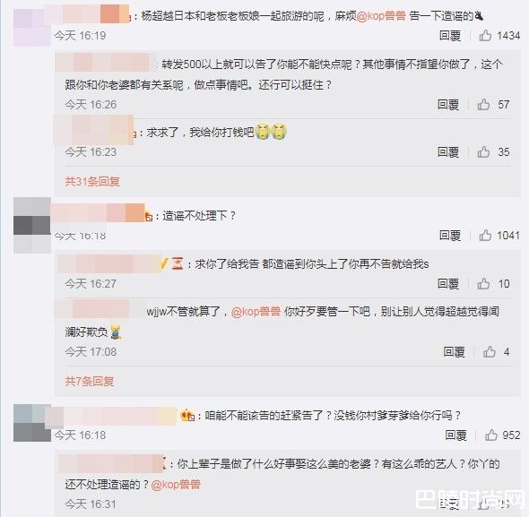Screen dimensions: 529x517
Task: Like the 17:08 reply with 4 likes
Action: pos(490,352)
